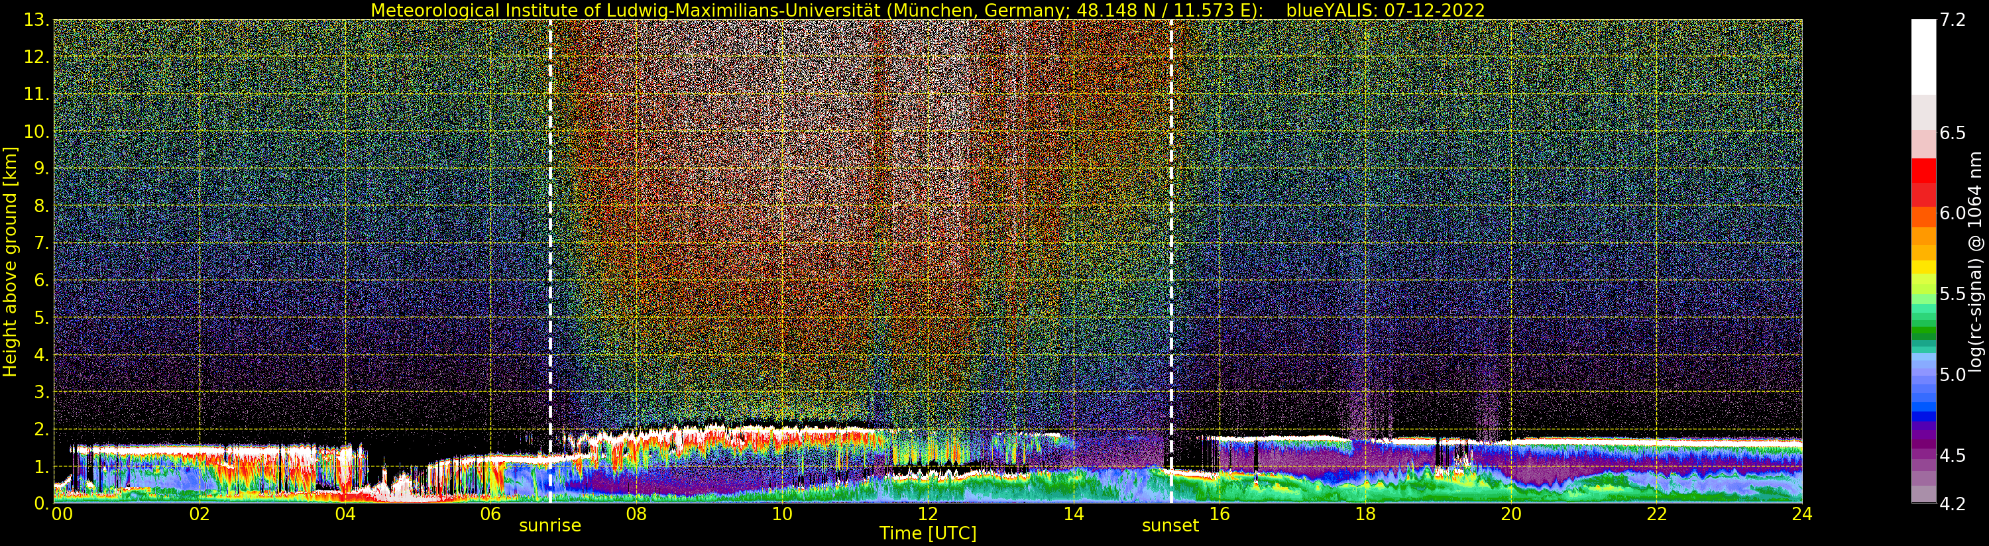This screenshot has height=546, width=1989.
Task: Click height axis tick "1."
Action: point(42,466)
